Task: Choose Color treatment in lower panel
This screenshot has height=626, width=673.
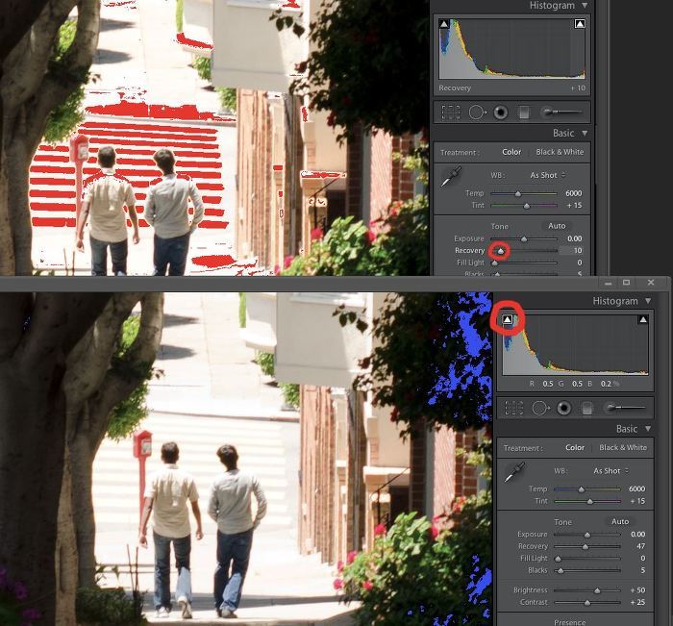Action: [575, 447]
